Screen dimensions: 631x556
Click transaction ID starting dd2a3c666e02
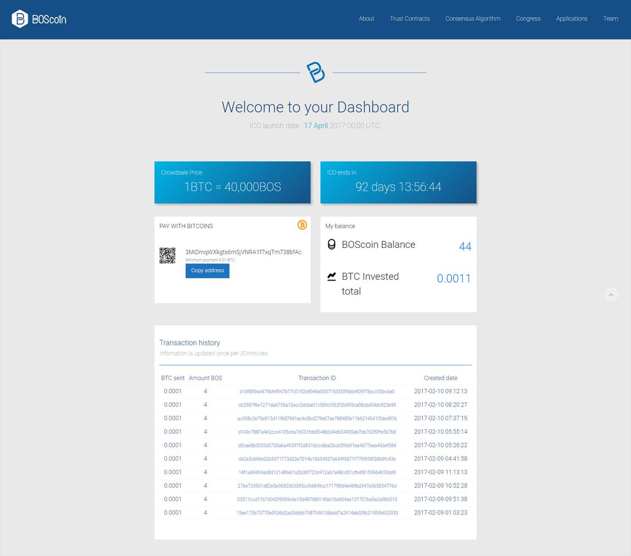pos(317,459)
